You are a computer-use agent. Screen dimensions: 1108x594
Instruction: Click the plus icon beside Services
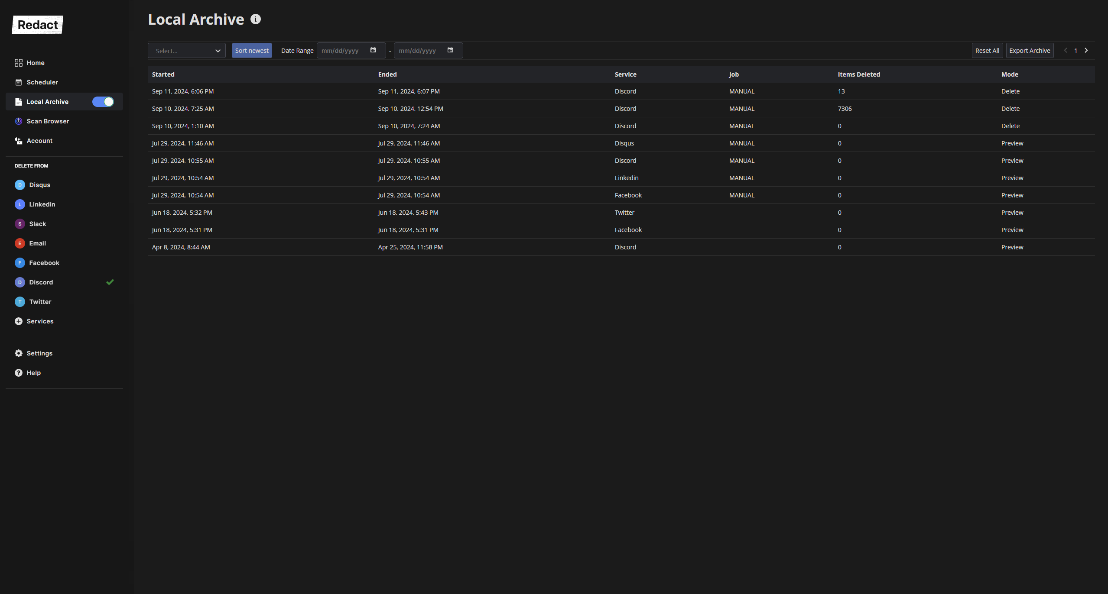[x=19, y=321]
